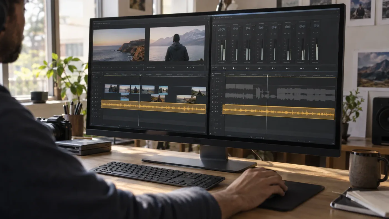Click the level meter of the fifth mixer channel
389x219 pixels.
coord(275,49)
